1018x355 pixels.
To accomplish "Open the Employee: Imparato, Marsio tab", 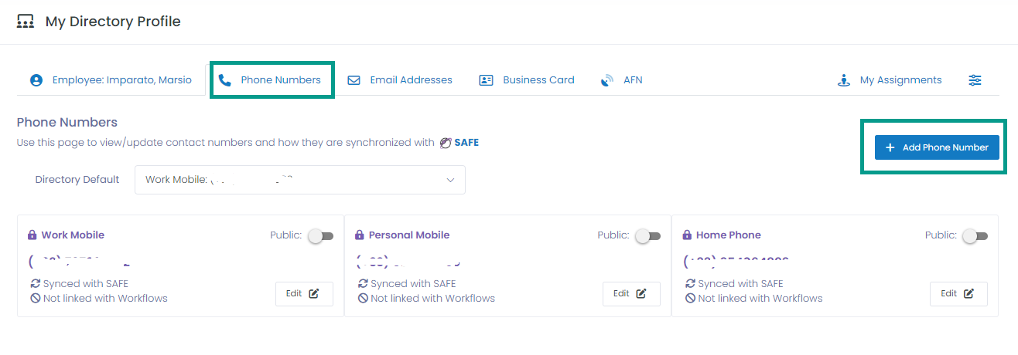I will pyautogui.click(x=111, y=80).
